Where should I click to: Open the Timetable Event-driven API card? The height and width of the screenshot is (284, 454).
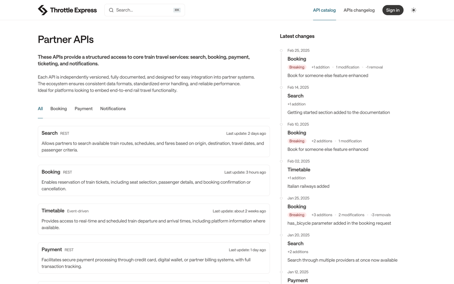coord(154,219)
